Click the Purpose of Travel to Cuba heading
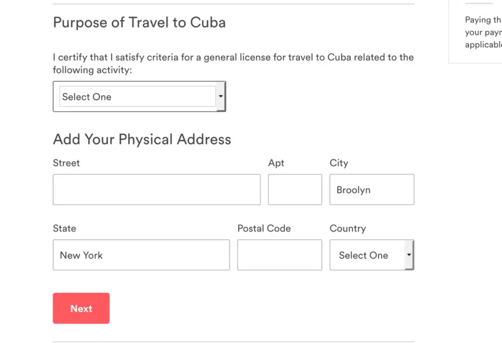 click(140, 23)
